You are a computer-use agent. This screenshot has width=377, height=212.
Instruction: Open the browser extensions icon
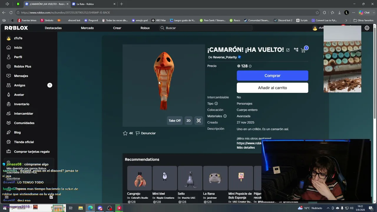pyautogui.click(x=325, y=13)
